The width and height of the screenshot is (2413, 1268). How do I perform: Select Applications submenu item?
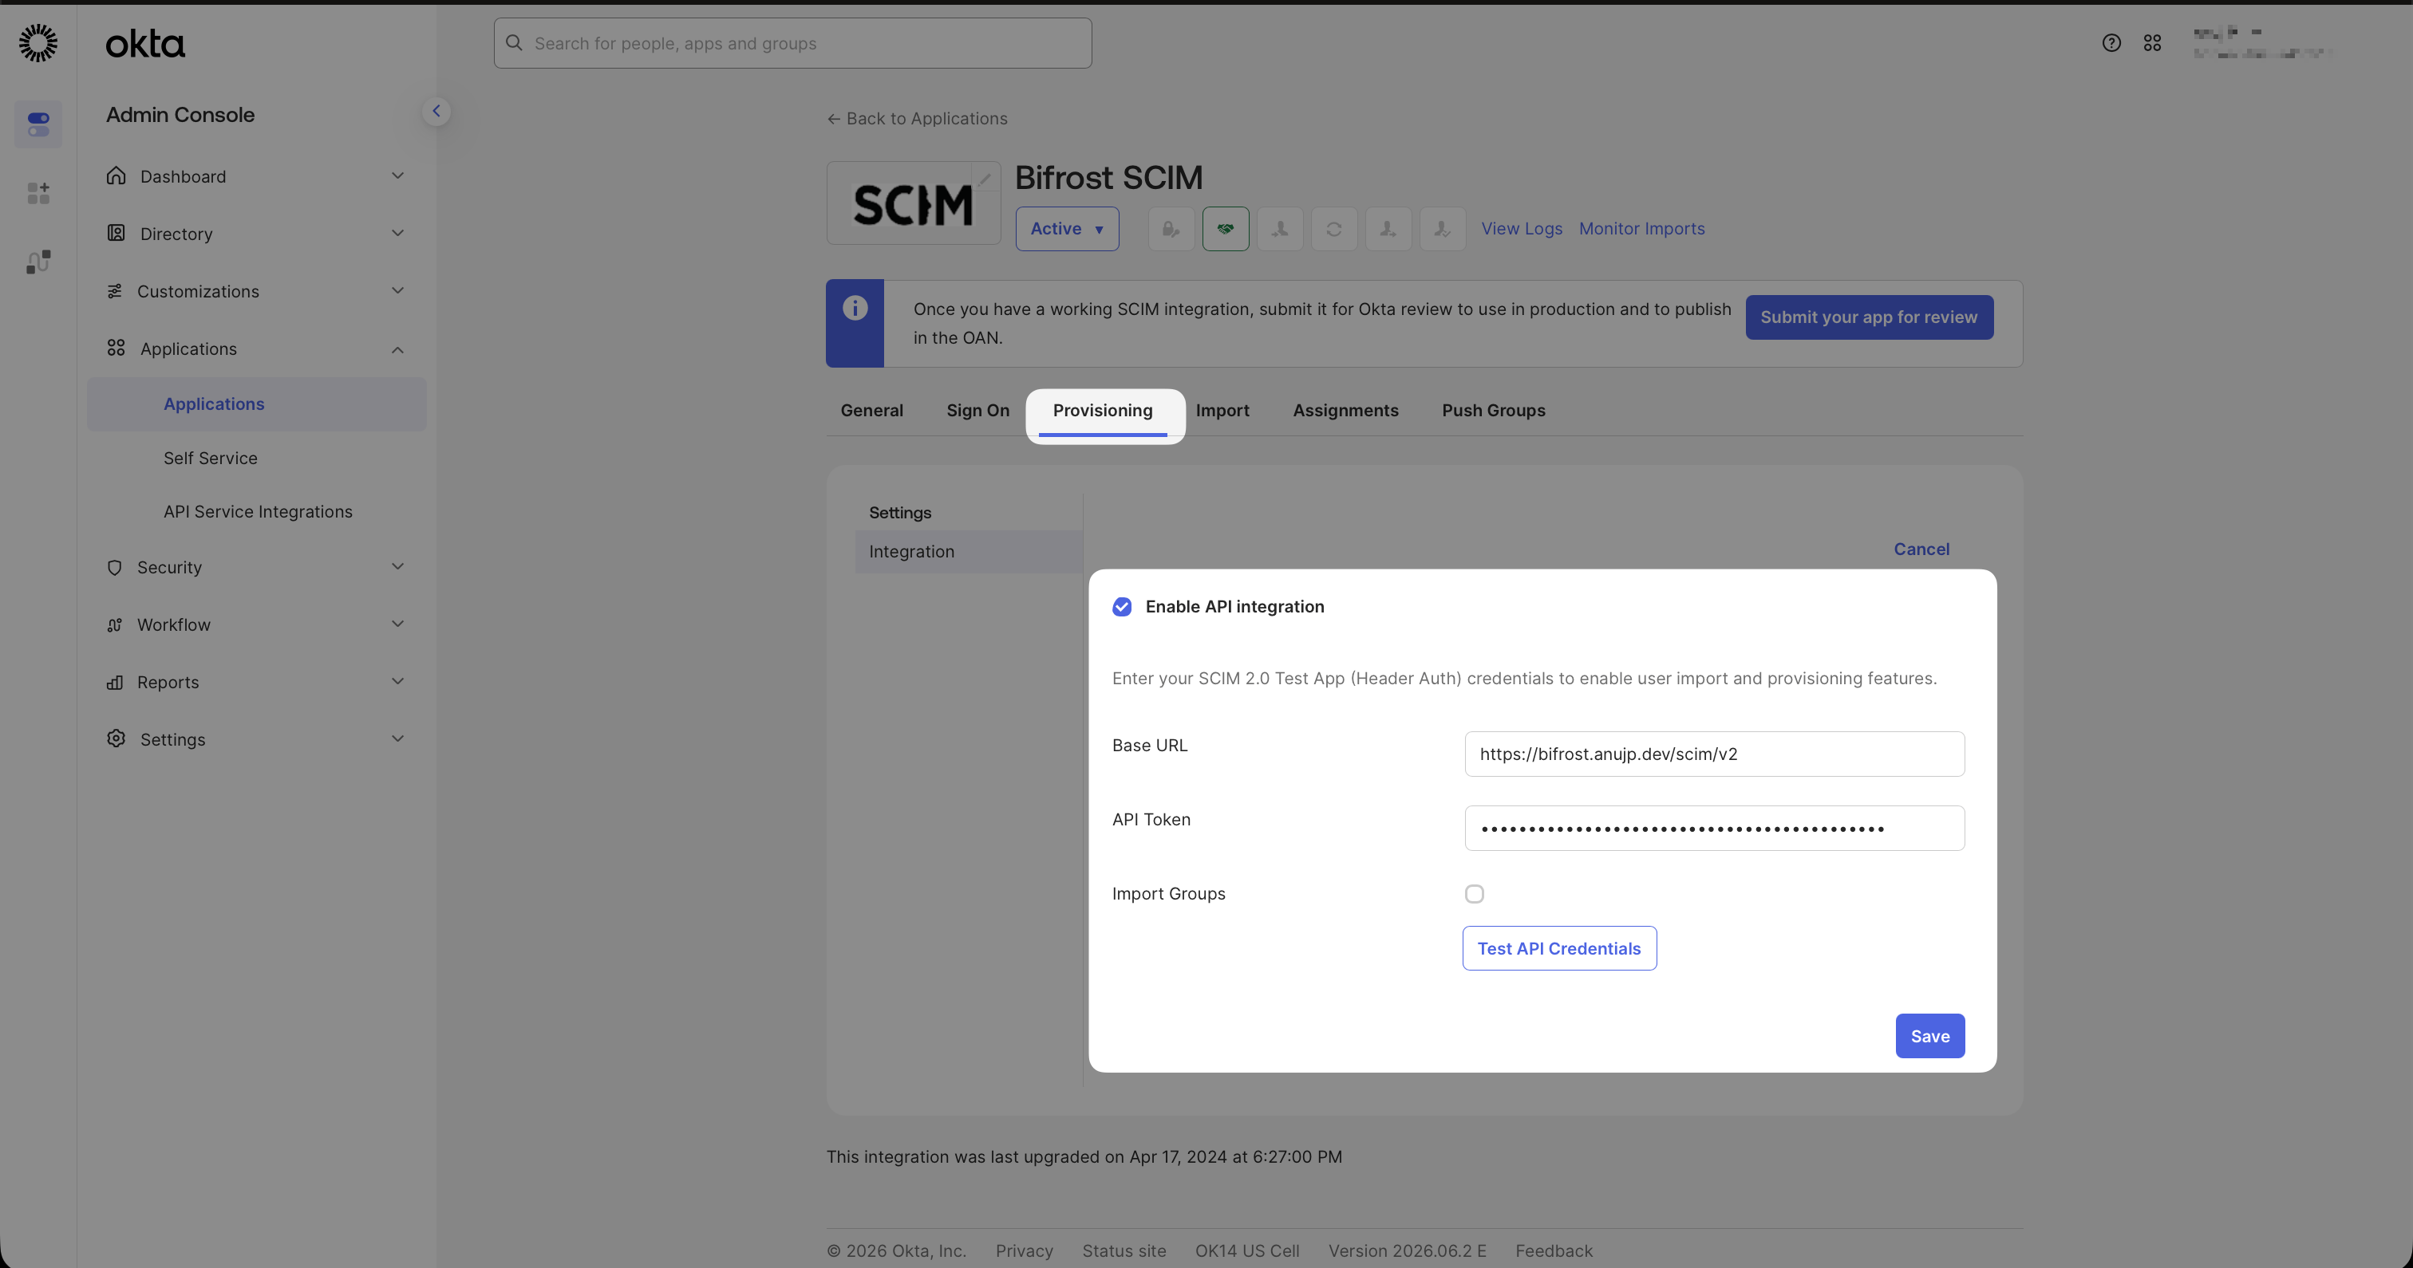pyautogui.click(x=258, y=404)
